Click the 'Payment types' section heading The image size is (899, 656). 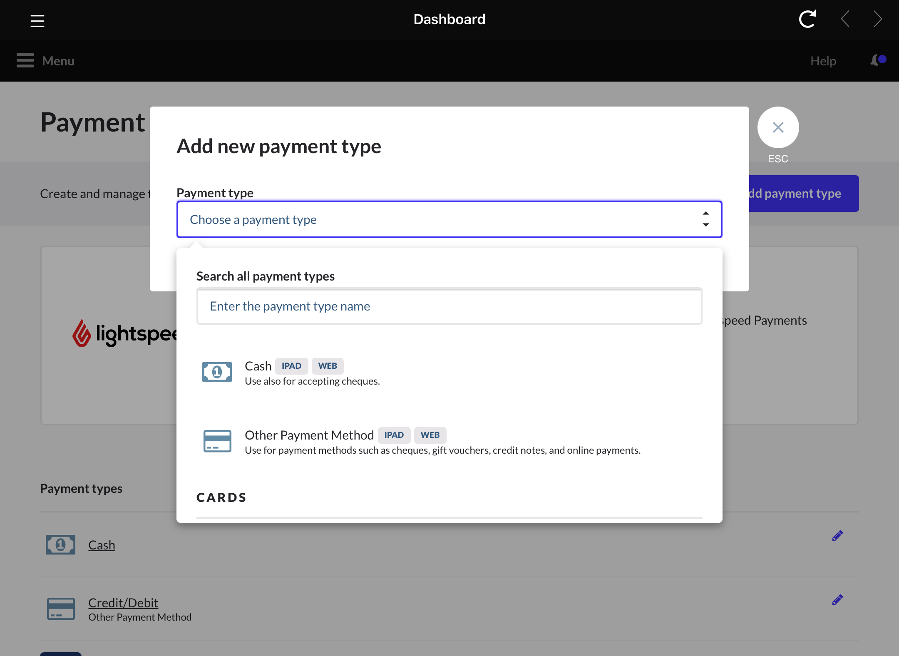81,489
